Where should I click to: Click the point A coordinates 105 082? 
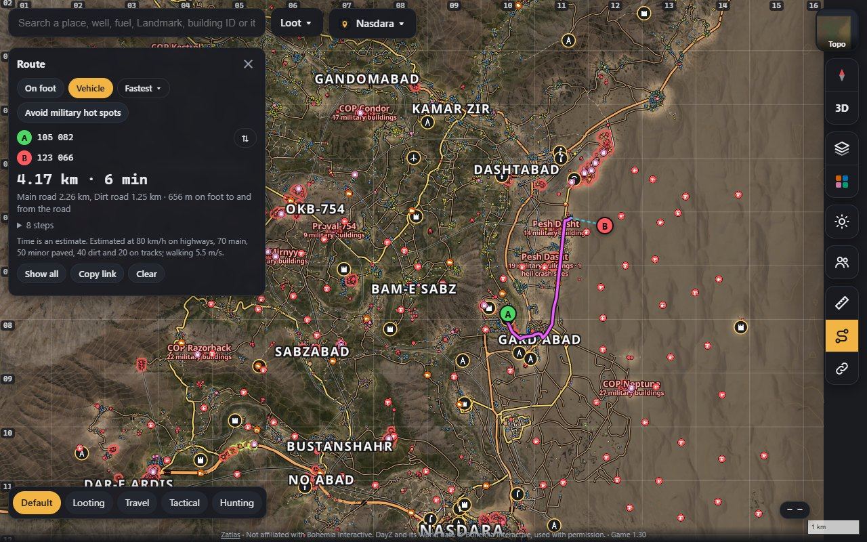[x=55, y=138]
